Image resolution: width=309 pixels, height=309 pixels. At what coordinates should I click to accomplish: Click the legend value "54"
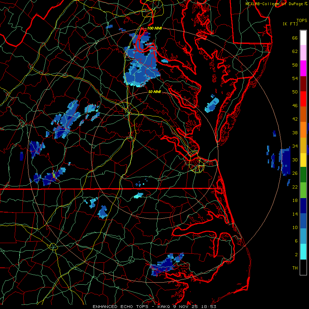295,78
